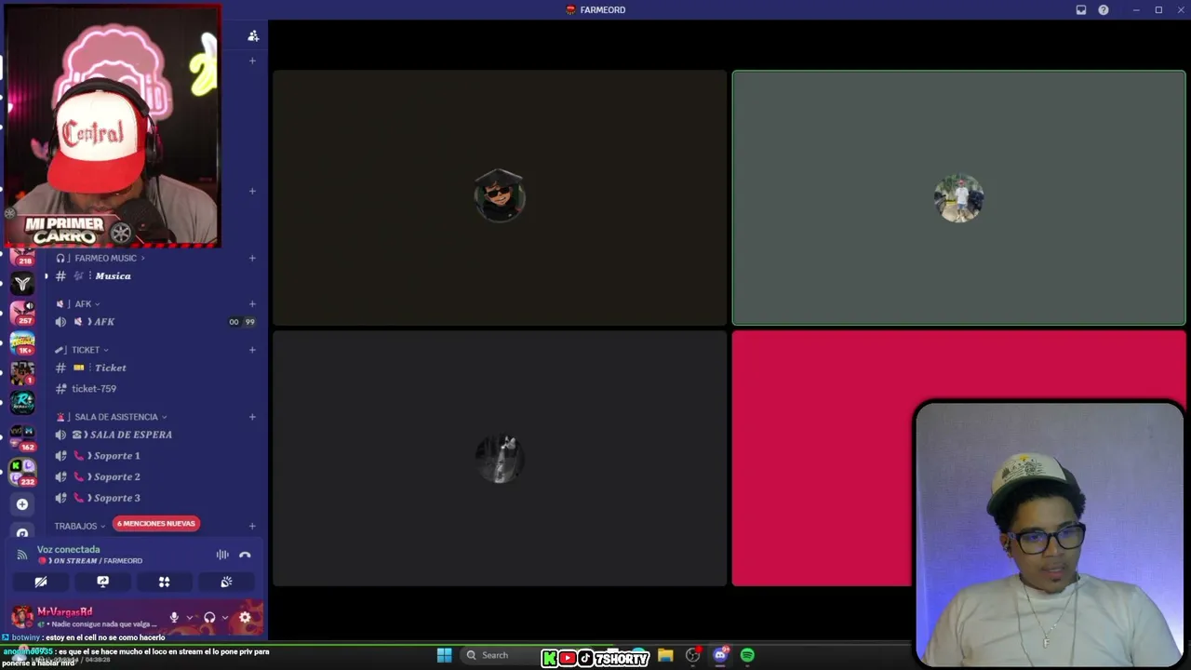Viewport: 1191px width, 670px height.
Task: Select the green-outlined speaking user tile
Action: point(958,198)
